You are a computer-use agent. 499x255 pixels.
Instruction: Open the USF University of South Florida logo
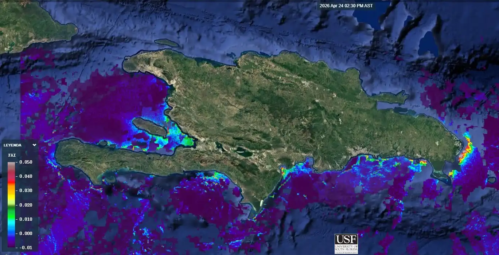point(346,244)
